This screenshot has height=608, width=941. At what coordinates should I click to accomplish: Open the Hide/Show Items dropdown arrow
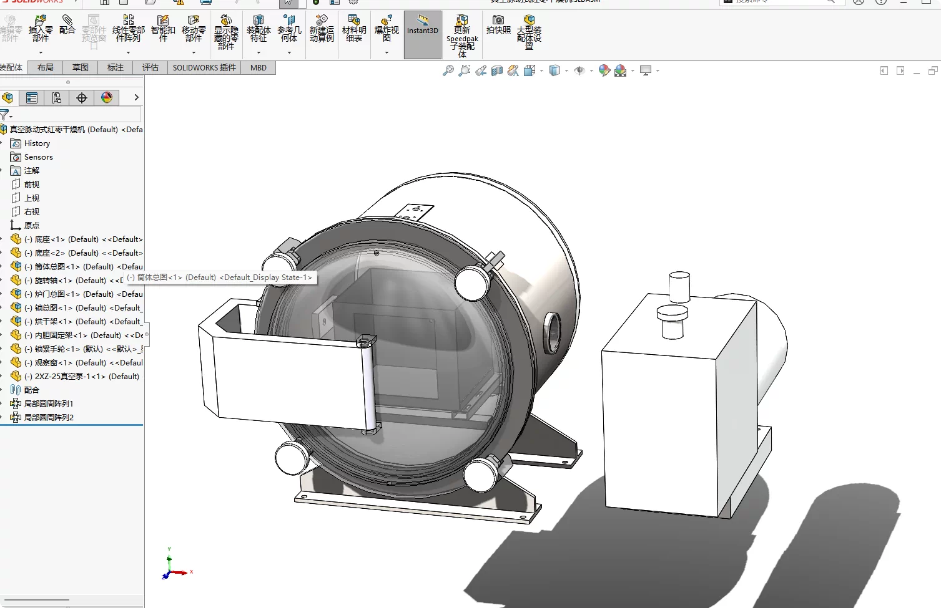point(591,70)
